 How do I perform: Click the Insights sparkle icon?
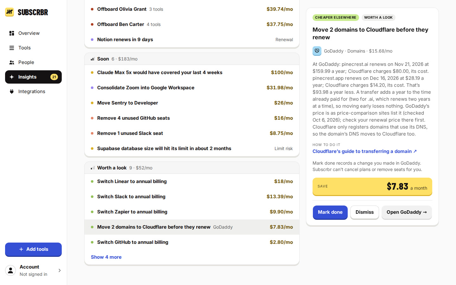coord(12,77)
